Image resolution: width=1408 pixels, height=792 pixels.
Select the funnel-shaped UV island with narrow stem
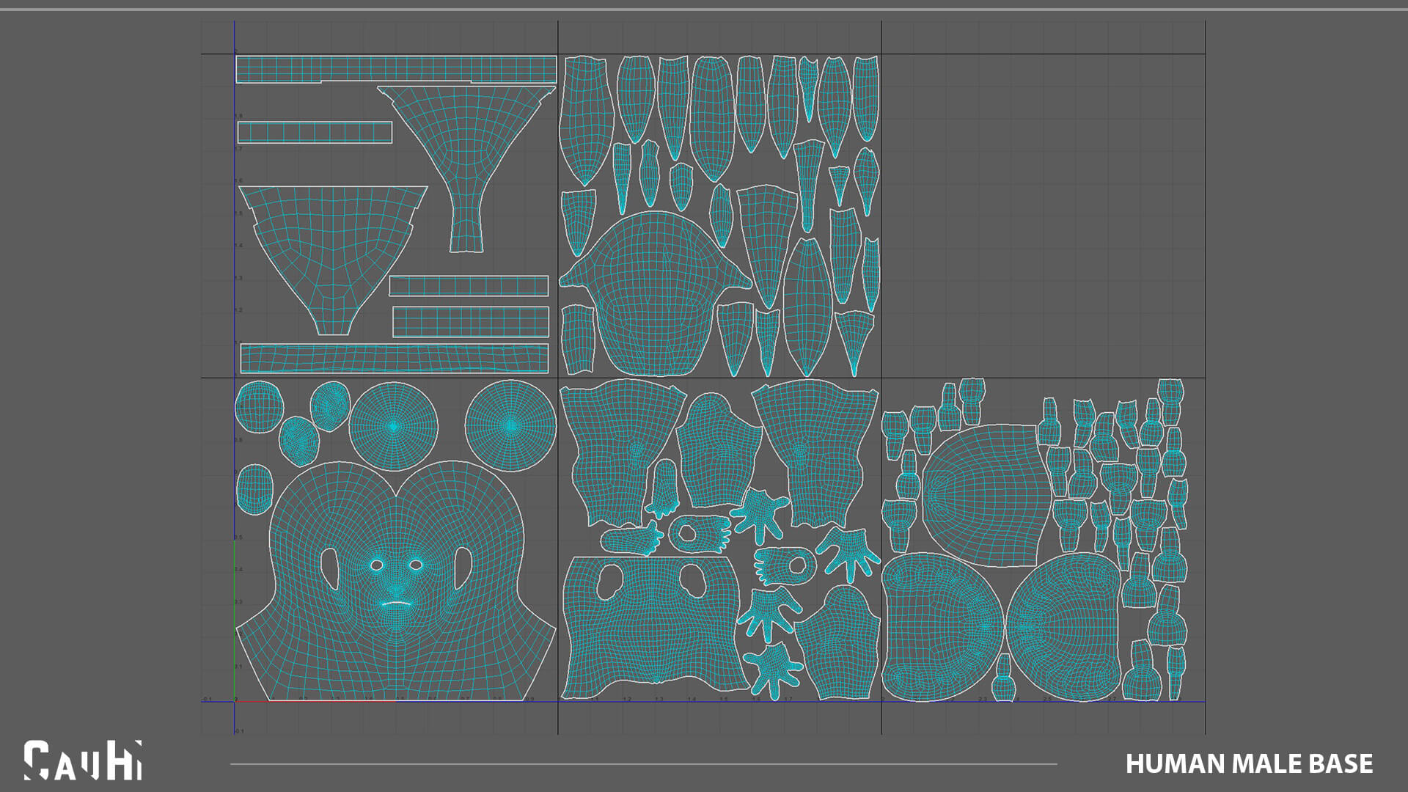[466, 168]
